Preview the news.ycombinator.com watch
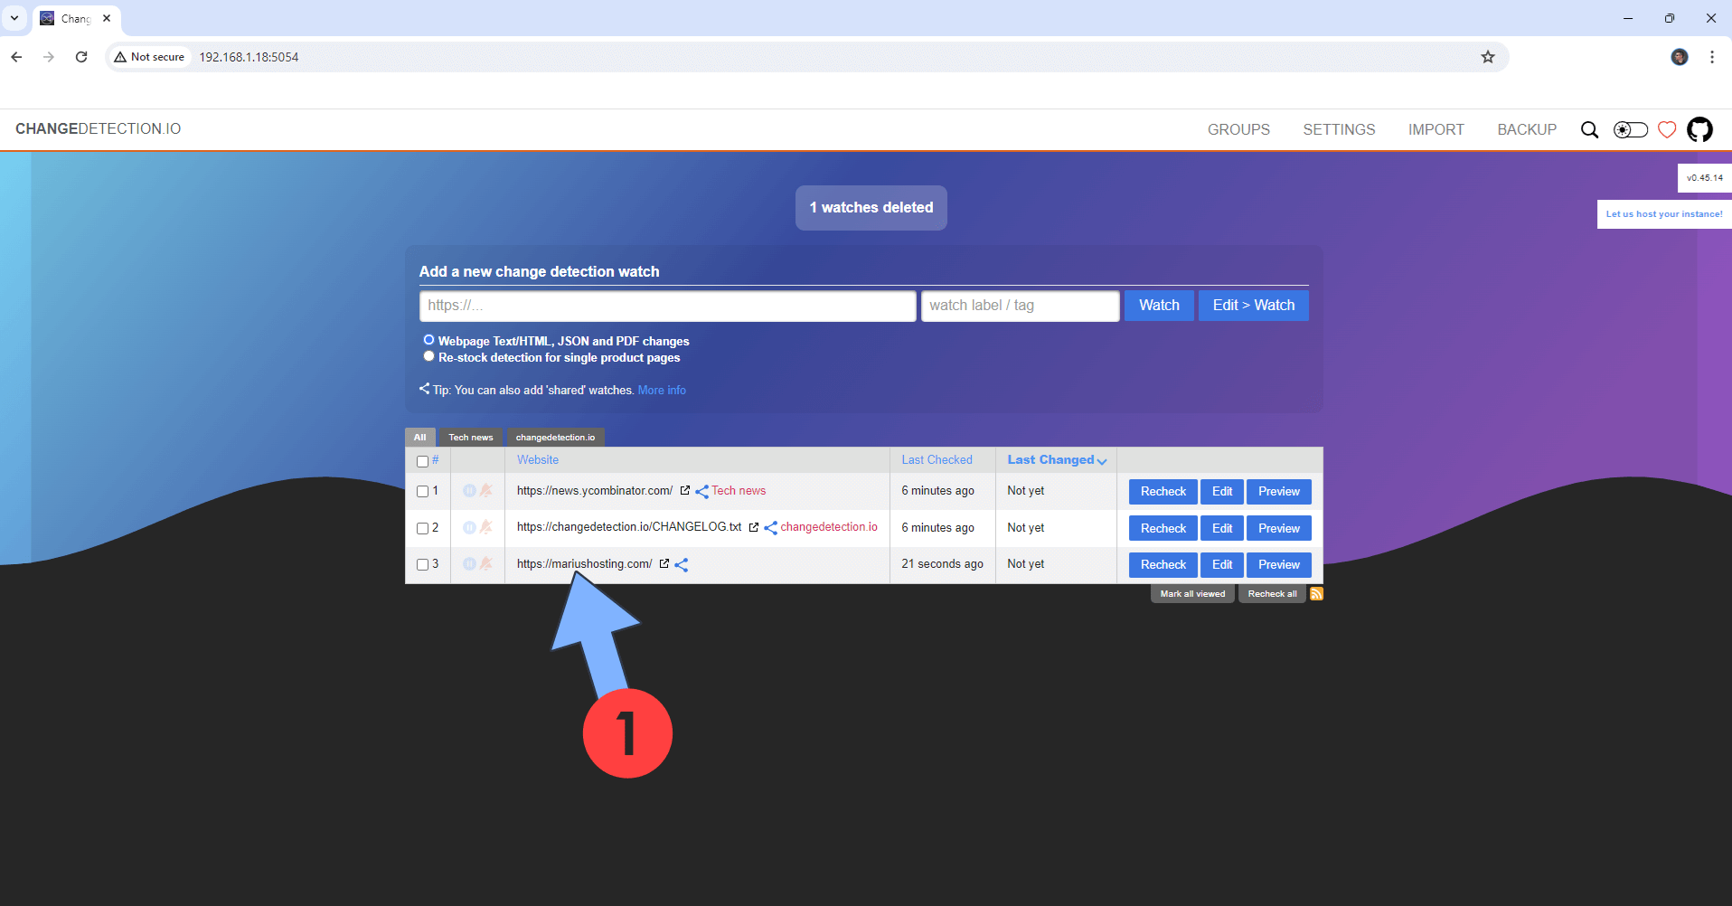The image size is (1732, 906). 1279,492
